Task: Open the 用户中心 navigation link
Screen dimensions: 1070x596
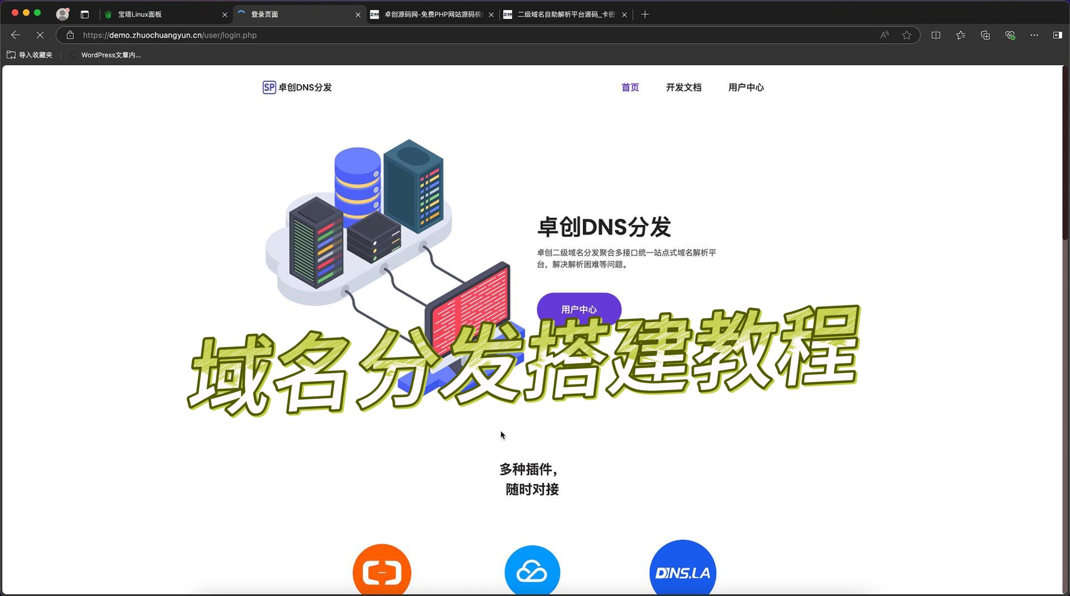Action: [746, 87]
